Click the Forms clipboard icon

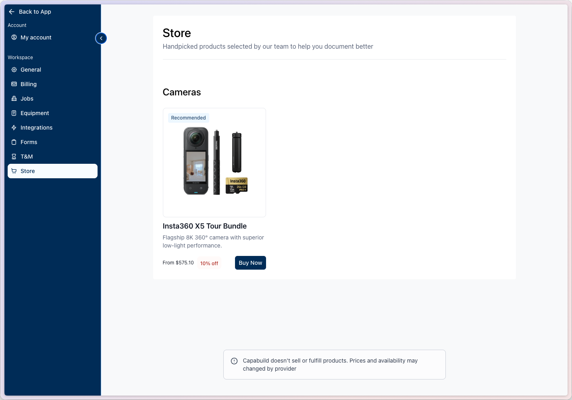[x=14, y=142]
